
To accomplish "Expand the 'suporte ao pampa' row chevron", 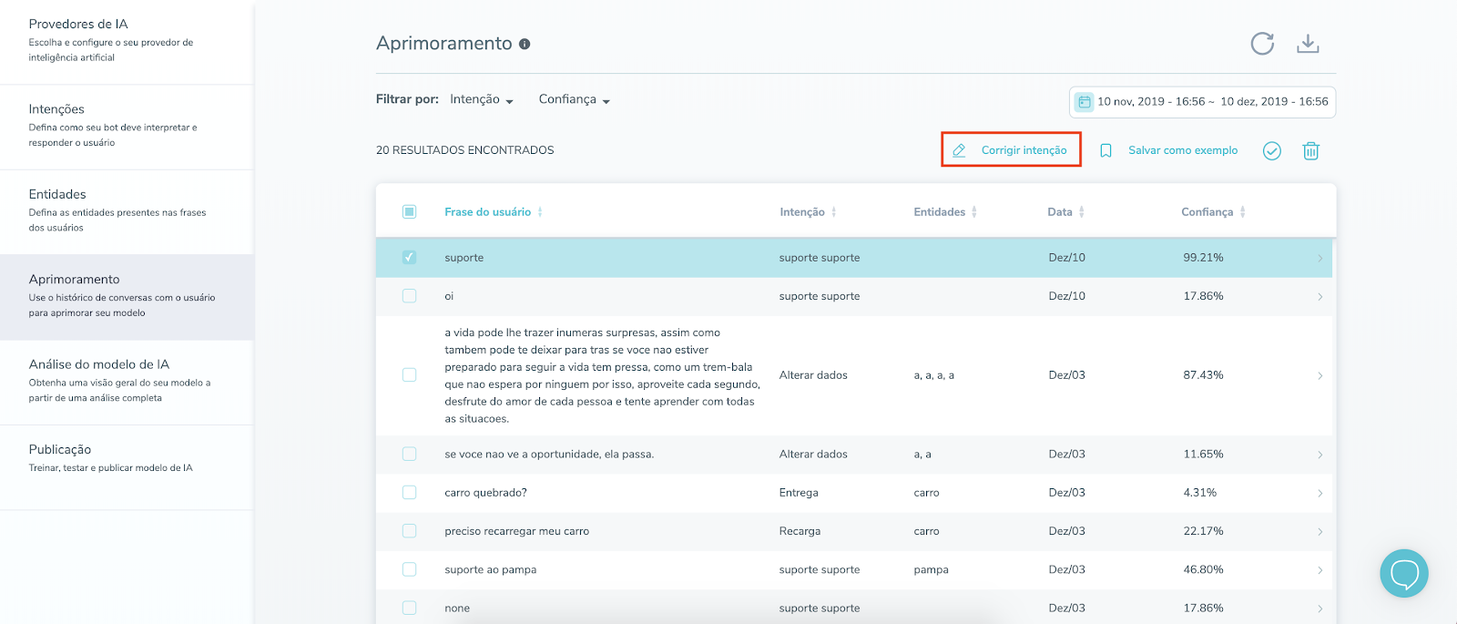I will [1319, 570].
